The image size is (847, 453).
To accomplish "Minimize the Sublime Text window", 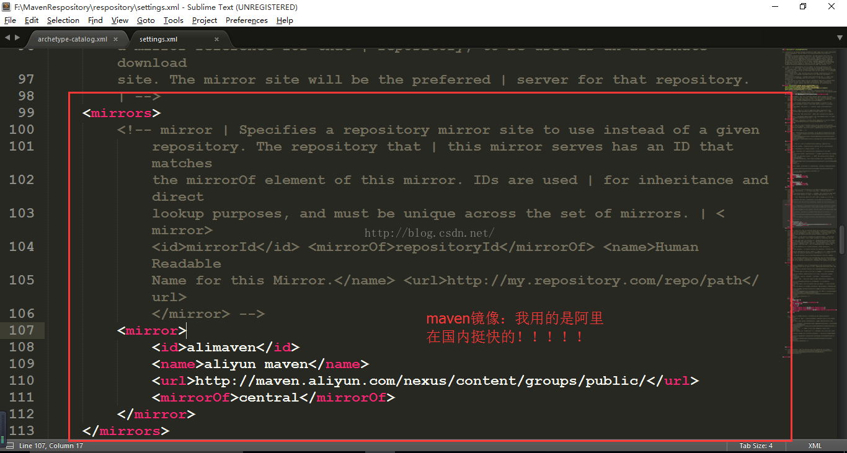I will tap(775, 7).
